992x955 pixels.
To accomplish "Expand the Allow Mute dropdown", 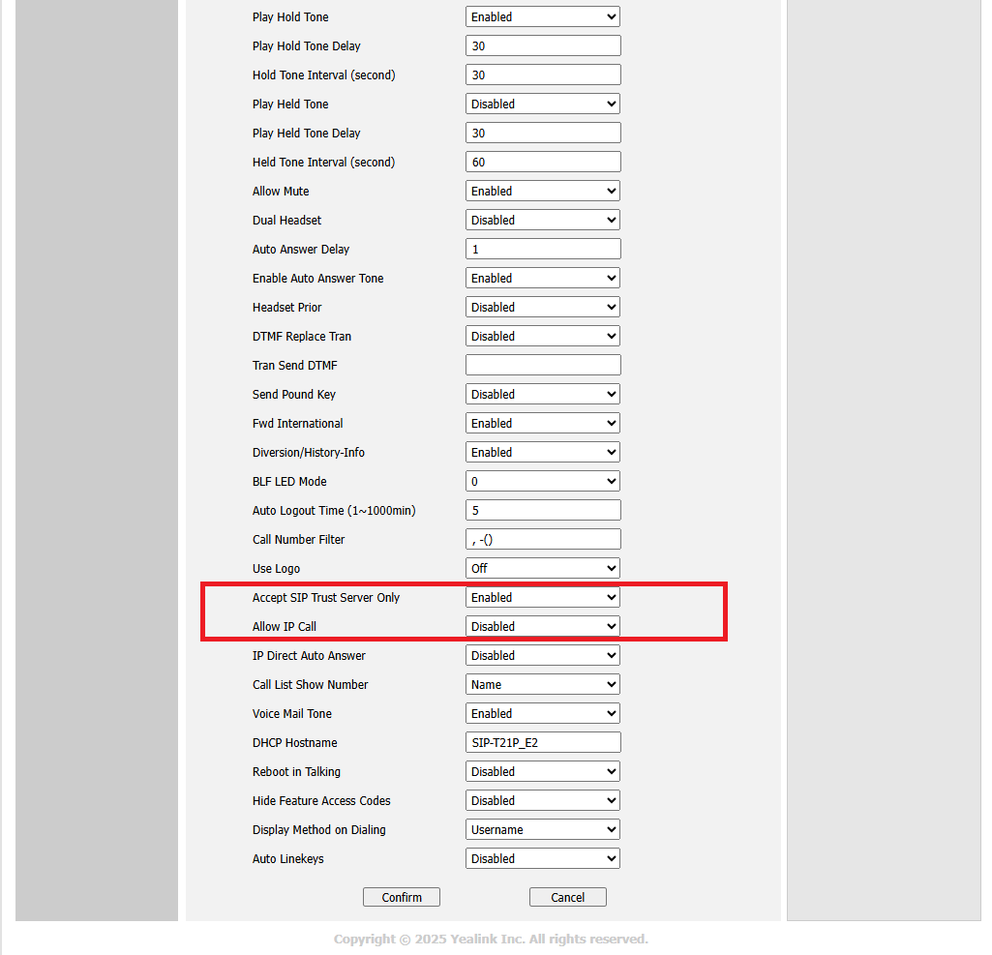I will [542, 191].
